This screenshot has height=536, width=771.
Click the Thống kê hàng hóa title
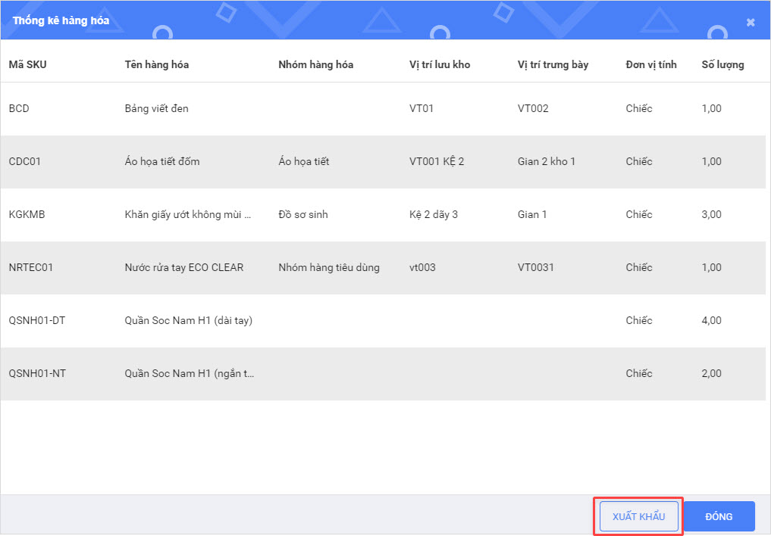pyautogui.click(x=61, y=20)
